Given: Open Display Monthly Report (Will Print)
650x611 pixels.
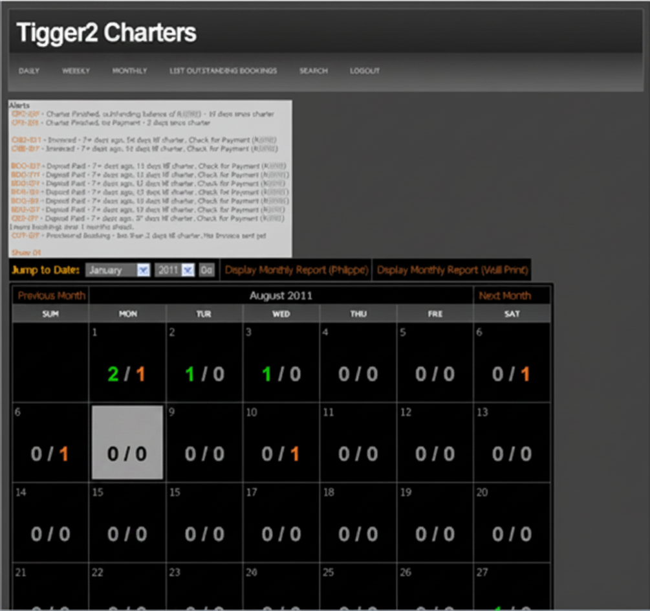Looking at the screenshot, I should (452, 271).
